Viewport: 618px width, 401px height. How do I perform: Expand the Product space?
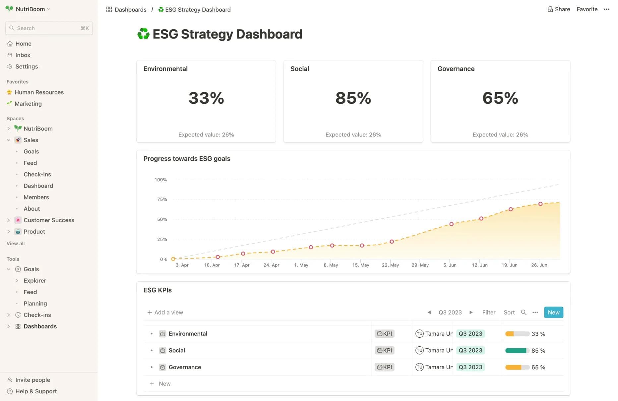pyautogui.click(x=9, y=231)
